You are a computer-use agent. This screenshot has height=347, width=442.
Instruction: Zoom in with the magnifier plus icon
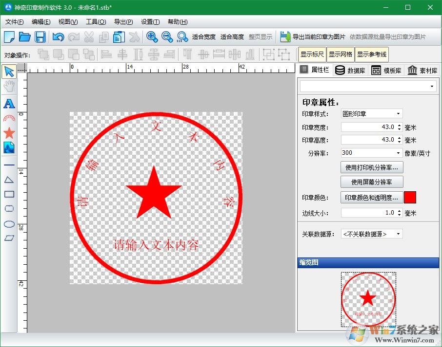click(152, 37)
